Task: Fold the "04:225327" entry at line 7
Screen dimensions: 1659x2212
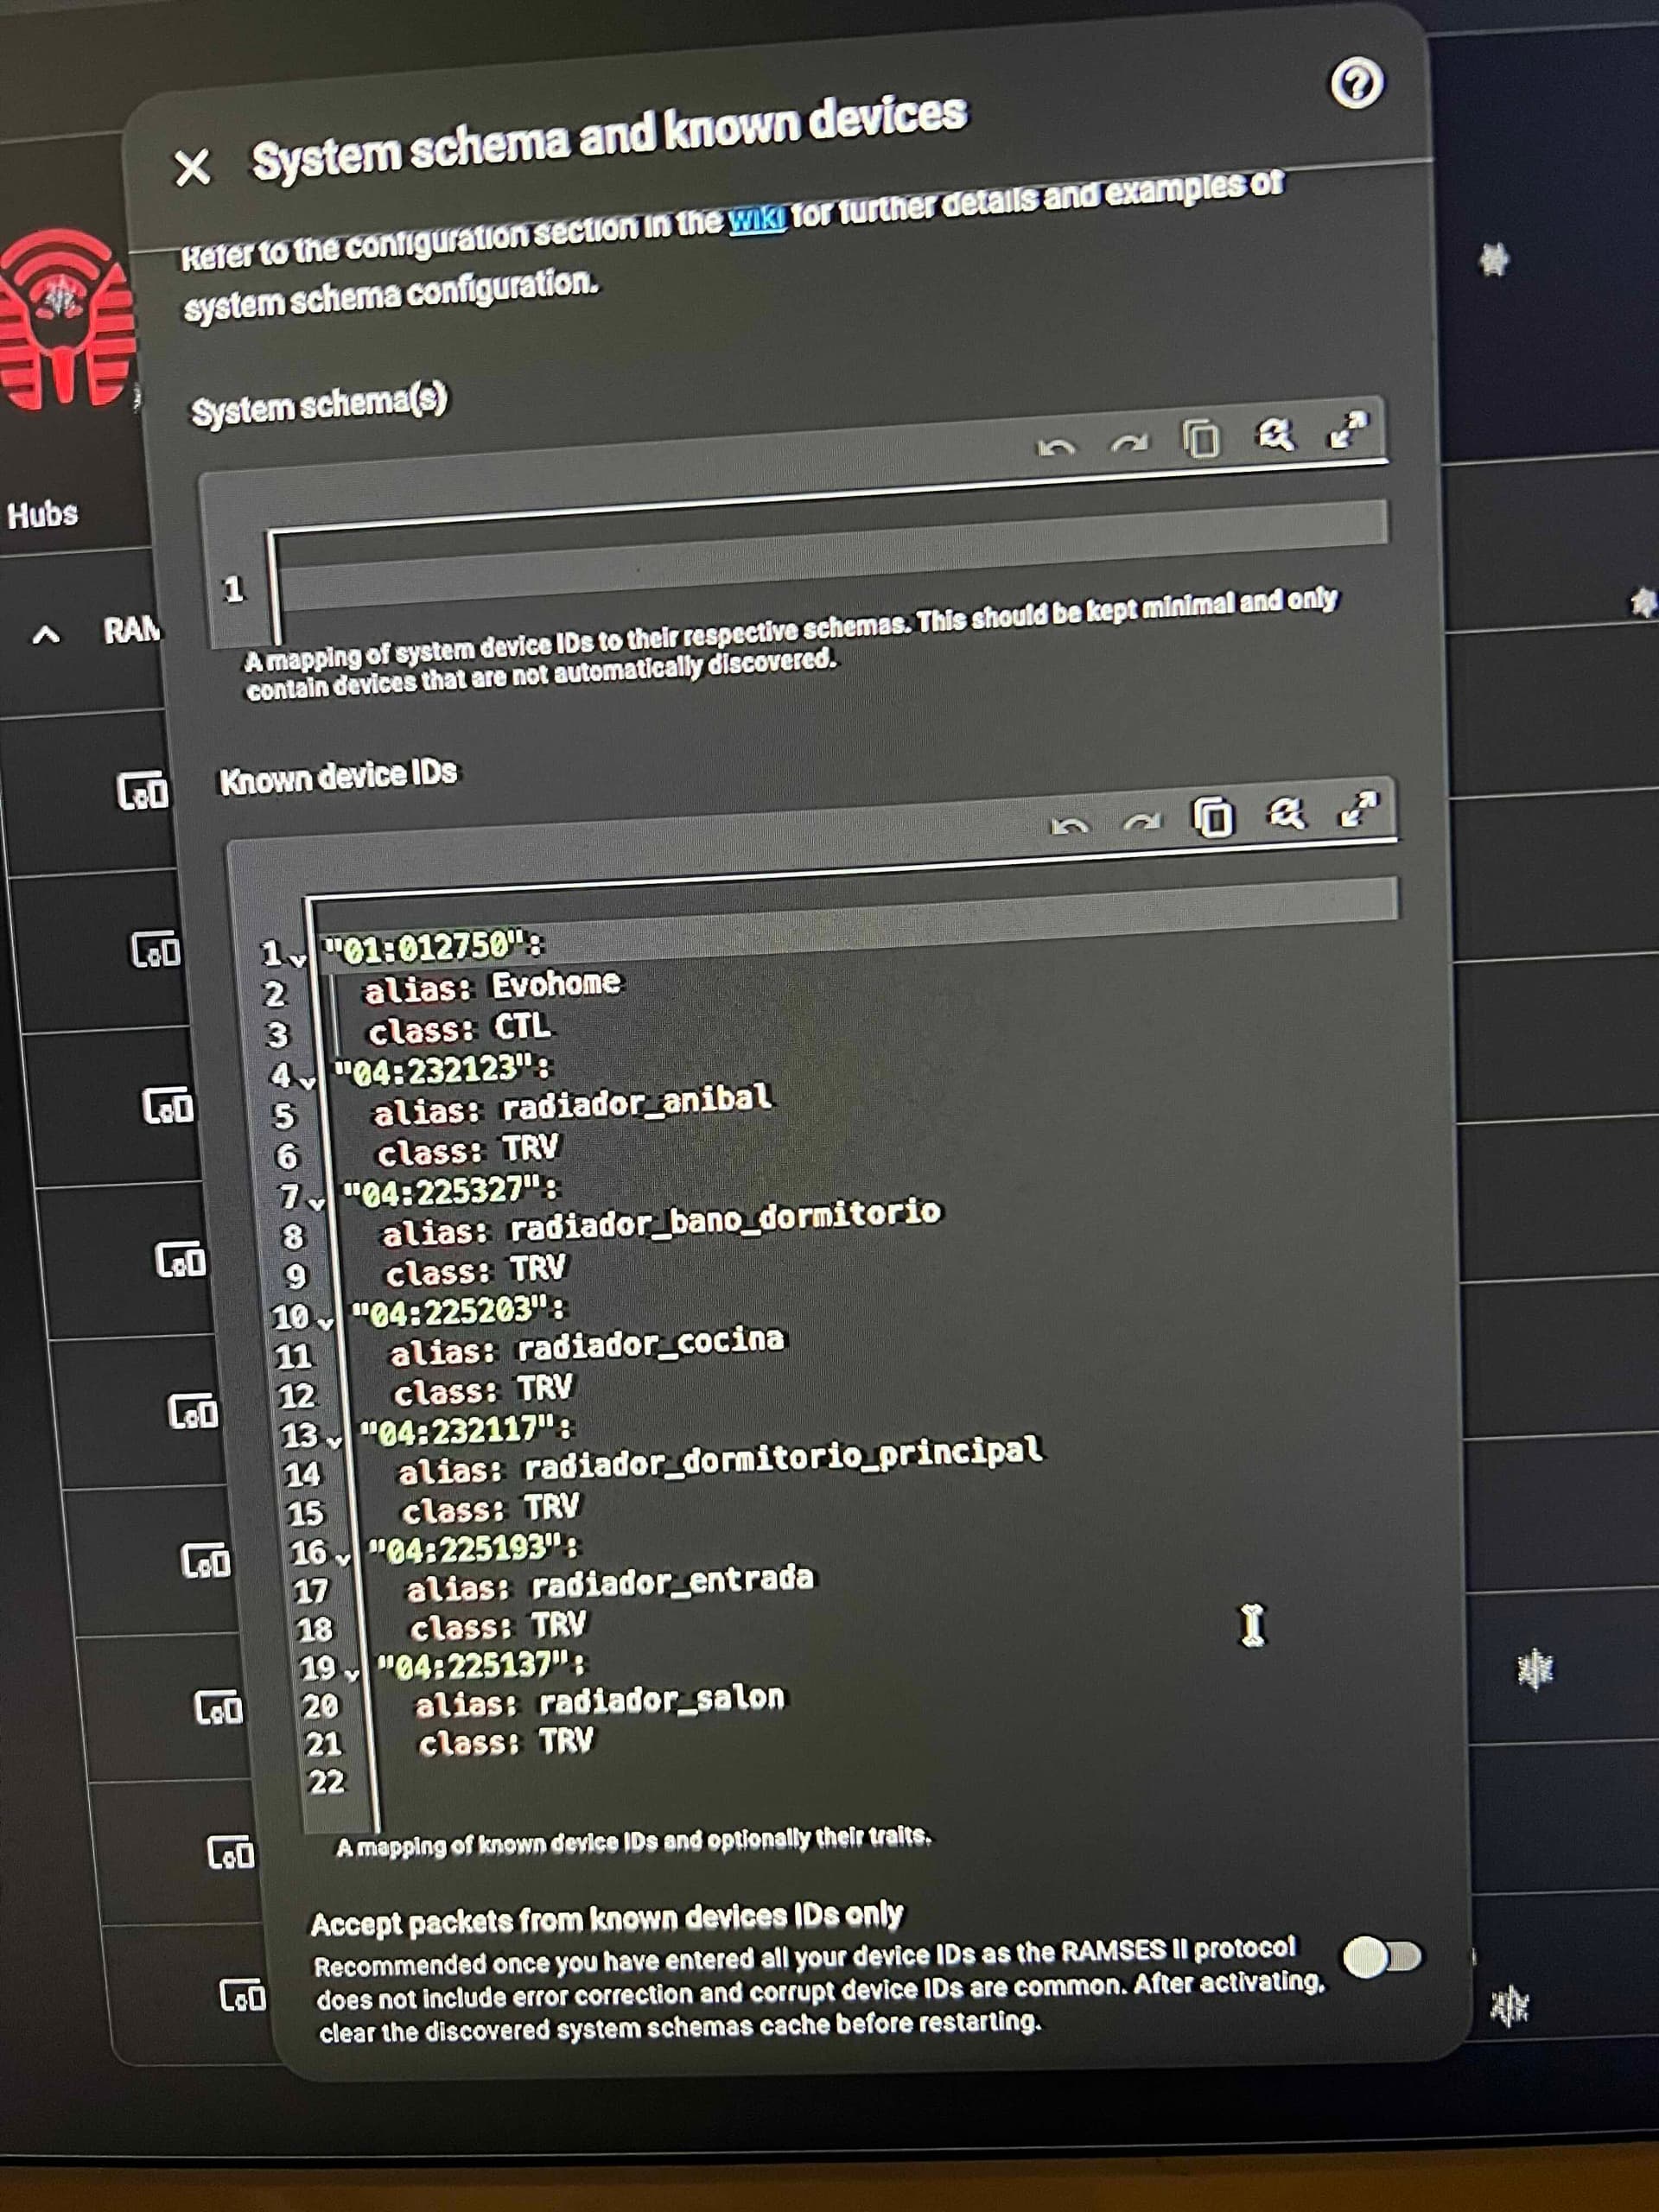Action: (x=316, y=1203)
